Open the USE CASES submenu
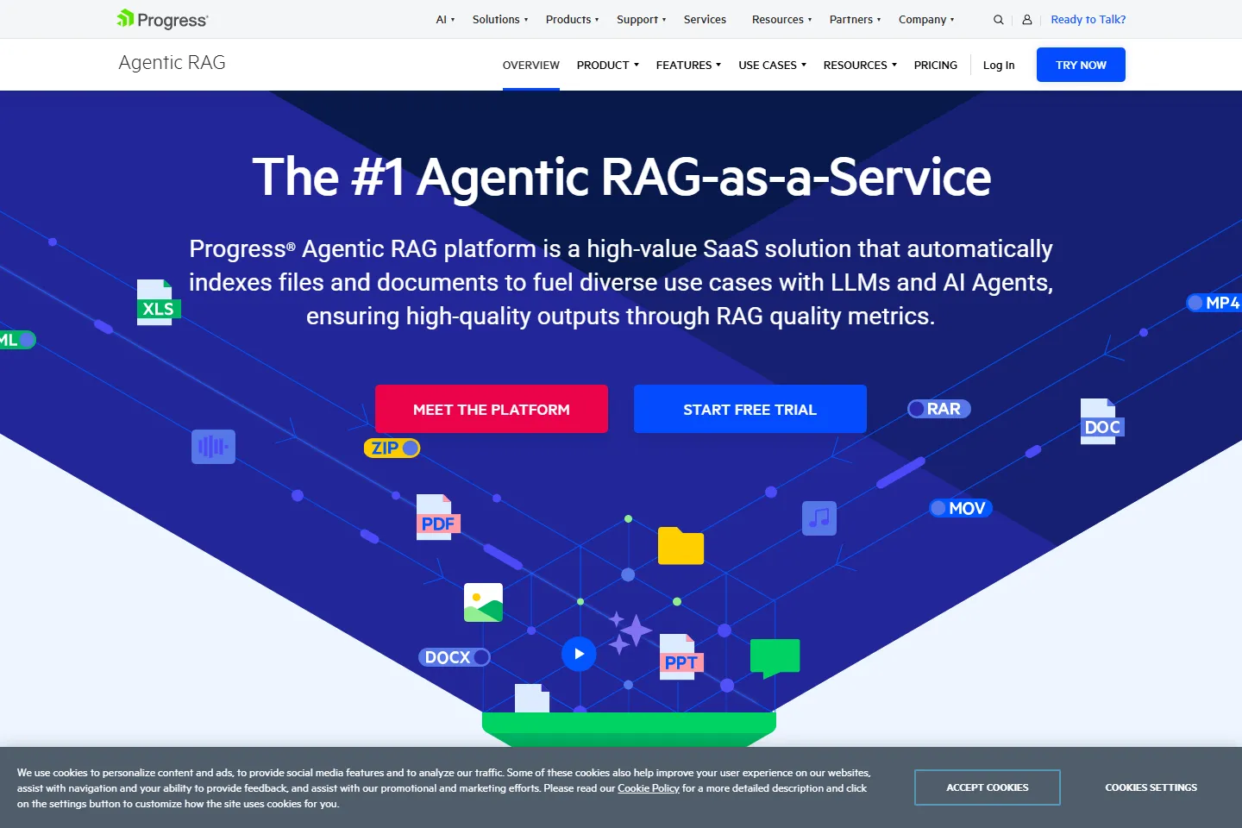 tap(772, 65)
